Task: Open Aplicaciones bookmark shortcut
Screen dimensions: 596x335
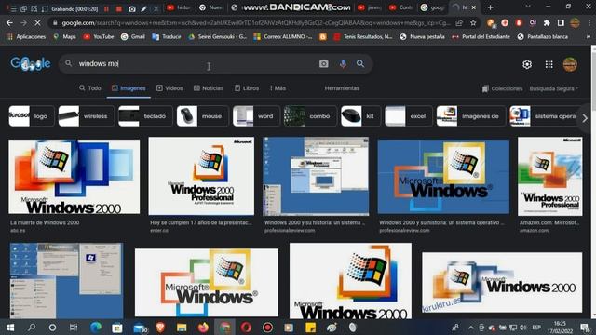Action: tap(26, 37)
